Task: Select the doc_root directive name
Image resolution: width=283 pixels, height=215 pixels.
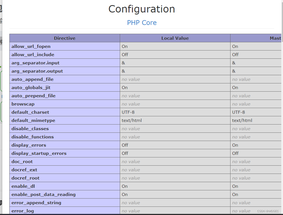Action: [22, 162]
